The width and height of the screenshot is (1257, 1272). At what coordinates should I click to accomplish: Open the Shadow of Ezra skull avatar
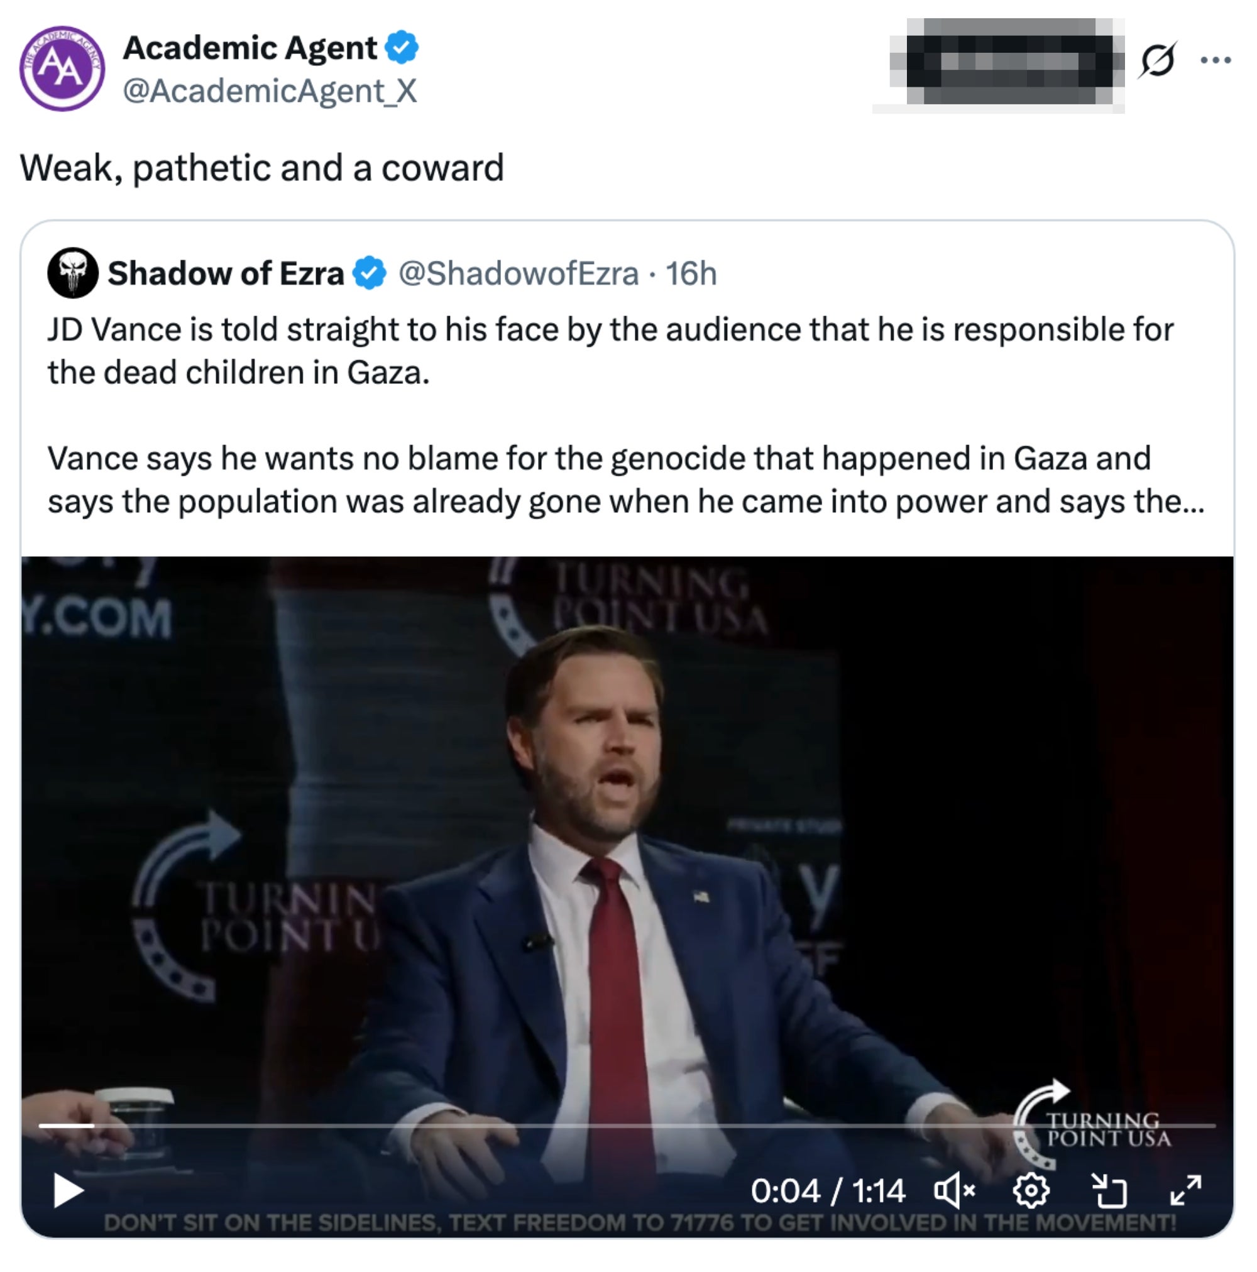pos(72,273)
